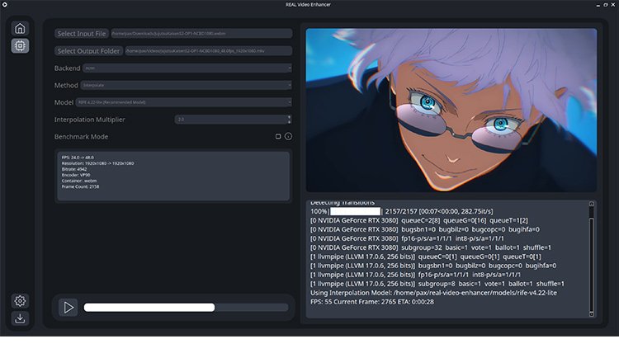Click the 'Resolution: 1920x1080' info line
This screenshot has width=619, height=353.
pyautogui.click(x=97, y=163)
